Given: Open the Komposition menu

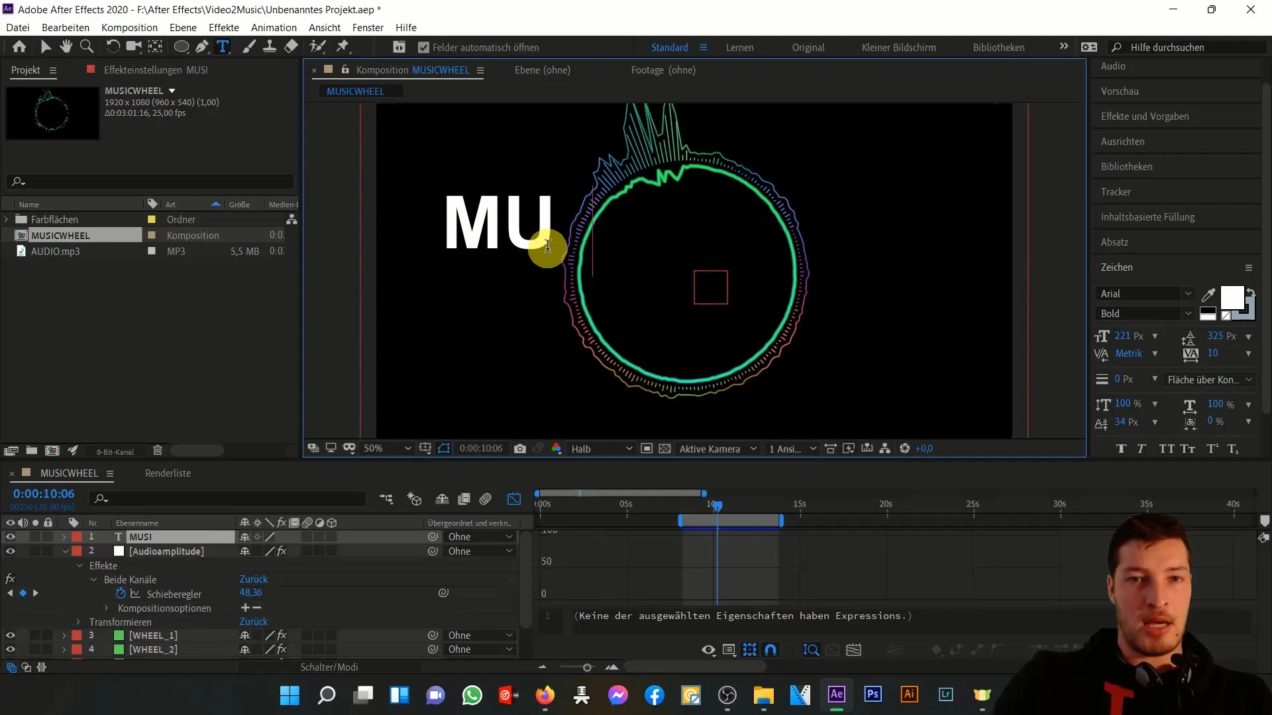Looking at the screenshot, I should [129, 28].
